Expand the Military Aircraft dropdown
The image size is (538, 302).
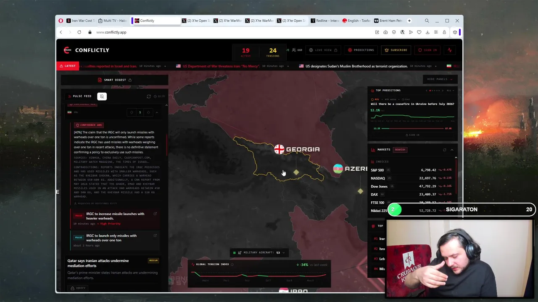258,253
